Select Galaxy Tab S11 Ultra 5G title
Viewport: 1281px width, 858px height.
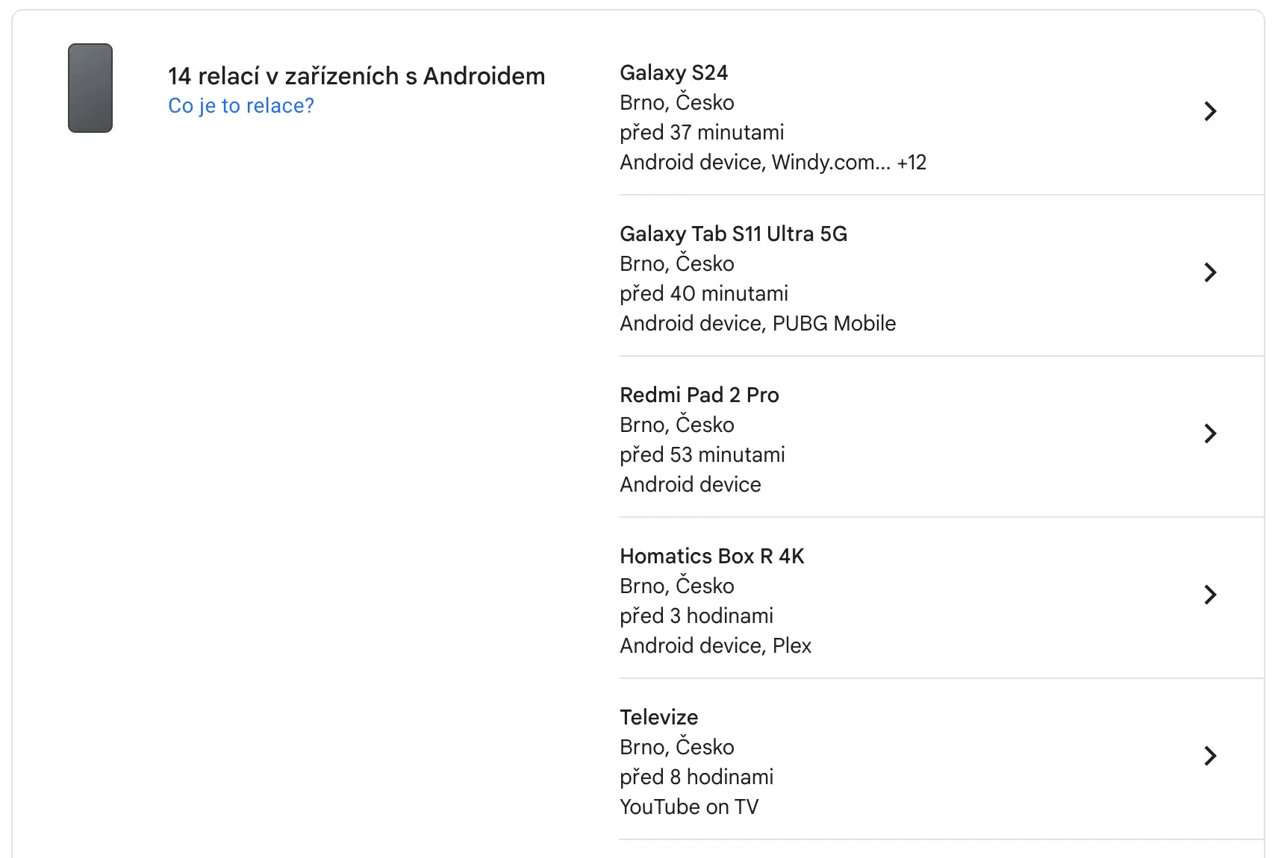point(733,234)
